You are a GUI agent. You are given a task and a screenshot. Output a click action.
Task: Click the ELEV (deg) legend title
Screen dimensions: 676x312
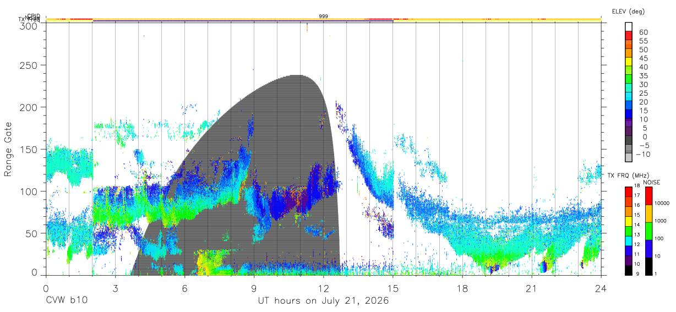(x=628, y=11)
